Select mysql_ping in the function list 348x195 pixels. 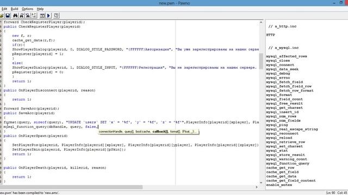277,125
